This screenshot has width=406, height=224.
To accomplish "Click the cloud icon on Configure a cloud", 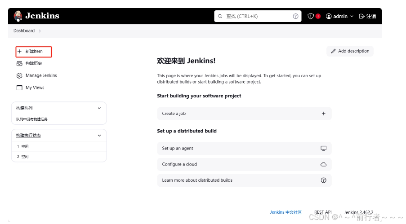I will click(323, 164).
